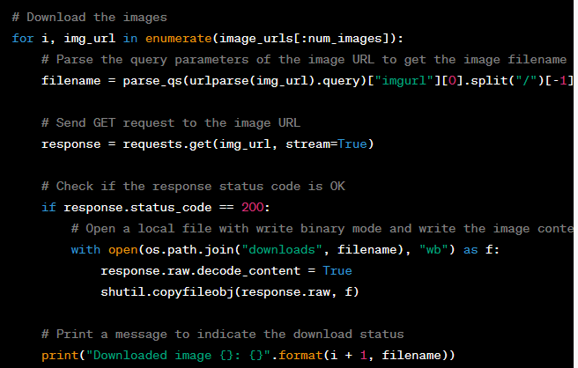
Task: Click the 'print' function name
Action: 60,356
